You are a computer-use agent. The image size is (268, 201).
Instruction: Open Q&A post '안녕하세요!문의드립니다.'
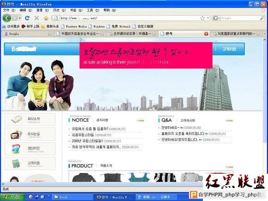click(179, 140)
